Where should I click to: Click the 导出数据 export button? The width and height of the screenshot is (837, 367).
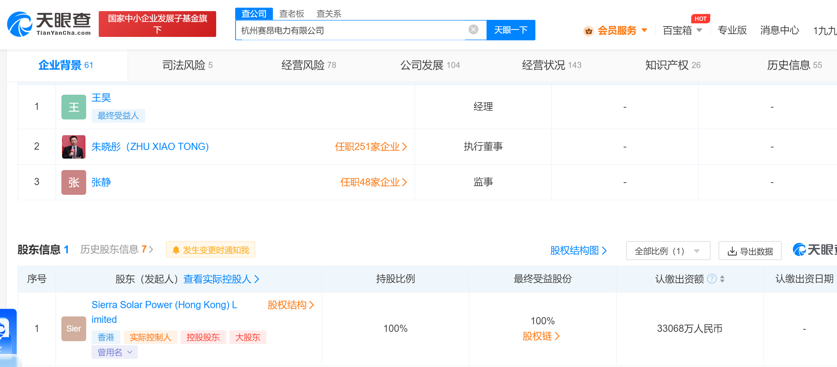tap(750, 251)
